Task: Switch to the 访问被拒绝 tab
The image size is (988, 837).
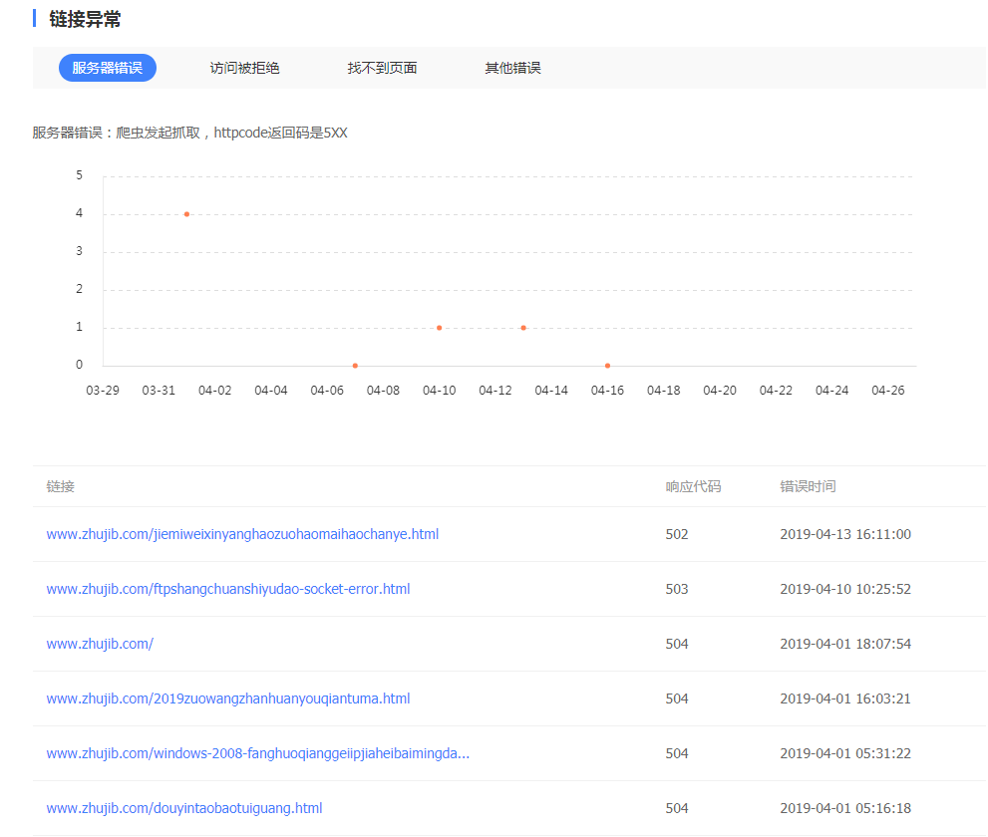Action: coord(244,68)
